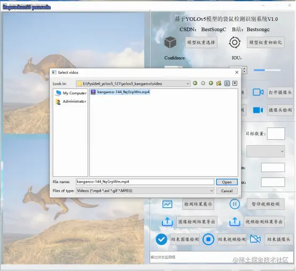Click the circular target initialization icon
Viewport: 296px width, 271px height.
[235, 42]
